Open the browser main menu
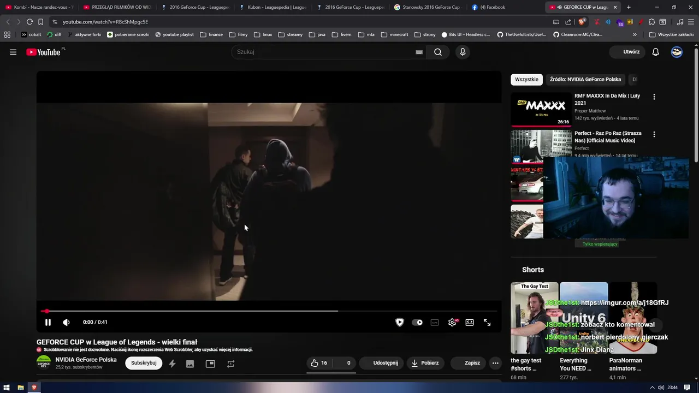Image resolution: width=699 pixels, height=393 pixels. 691,22
